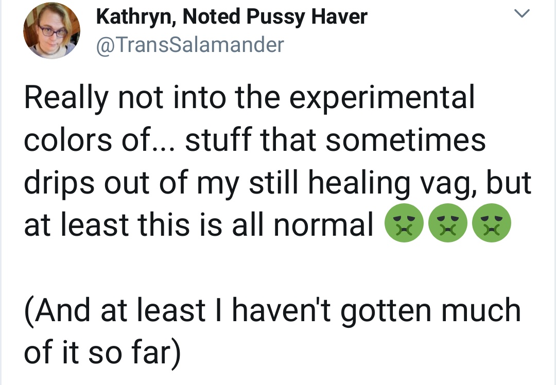The height and width of the screenshot is (385, 556).
Task: Click the line starting "drips out of"
Action: [277, 183]
